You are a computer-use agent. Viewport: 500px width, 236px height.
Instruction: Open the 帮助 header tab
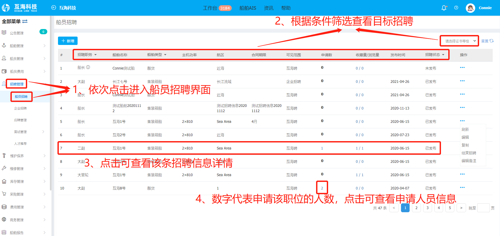click(286, 8)
